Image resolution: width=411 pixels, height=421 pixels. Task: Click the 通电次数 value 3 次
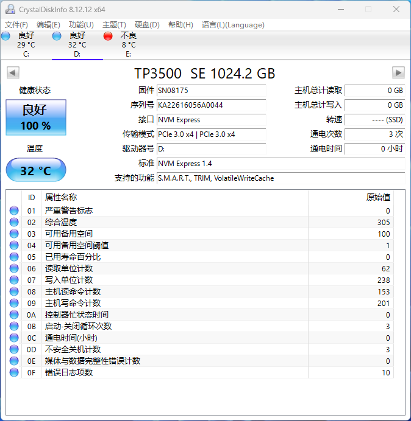(374, 134)
